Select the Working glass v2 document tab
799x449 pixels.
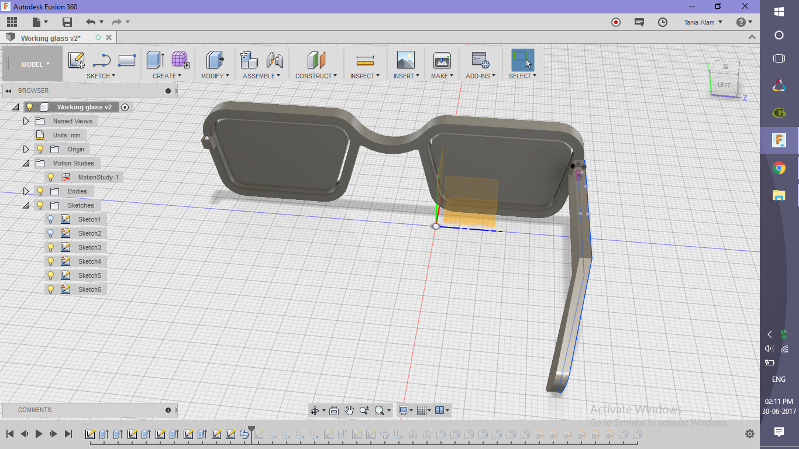(x=51, y=38)
